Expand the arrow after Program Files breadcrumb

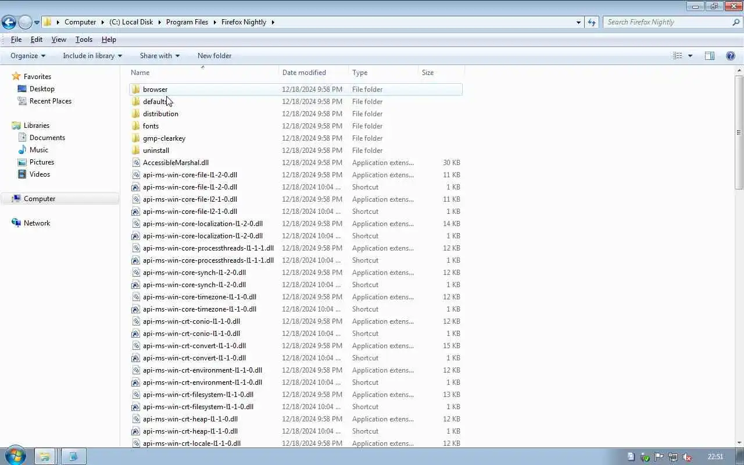pyautogui.click(x=215, y=22)
